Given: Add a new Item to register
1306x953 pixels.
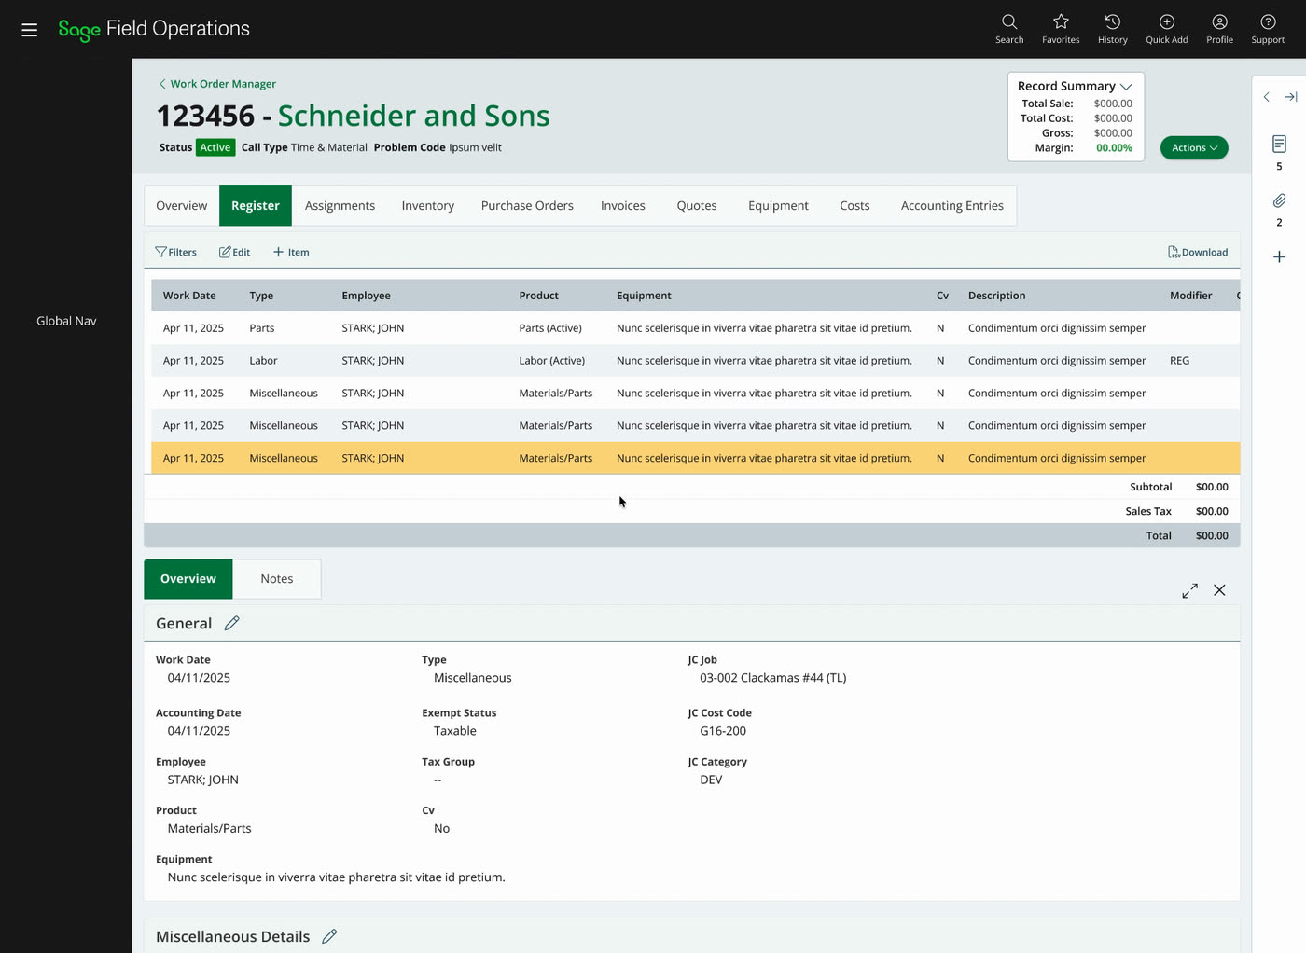Looking at the screenshot, I should [x=291, y=252].
